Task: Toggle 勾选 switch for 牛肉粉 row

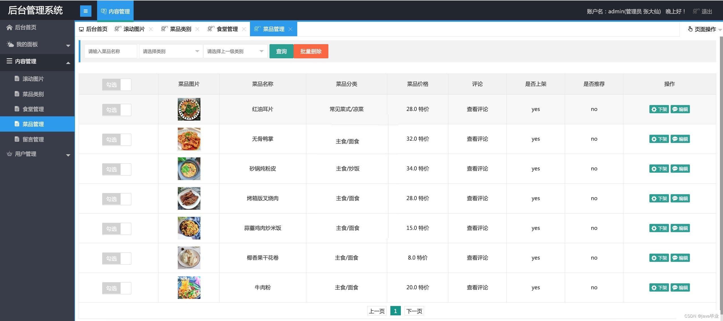Action: [x=117, y=288]
